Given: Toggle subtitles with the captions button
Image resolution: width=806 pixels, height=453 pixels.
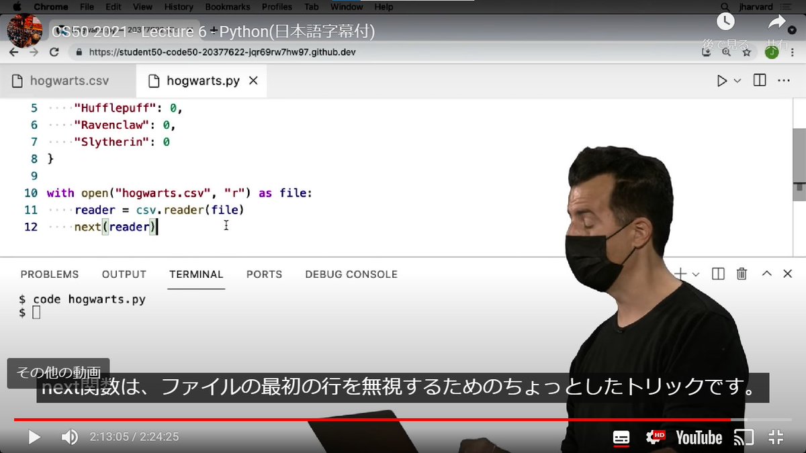Looking at the screenshot, I should click(621, 438).
